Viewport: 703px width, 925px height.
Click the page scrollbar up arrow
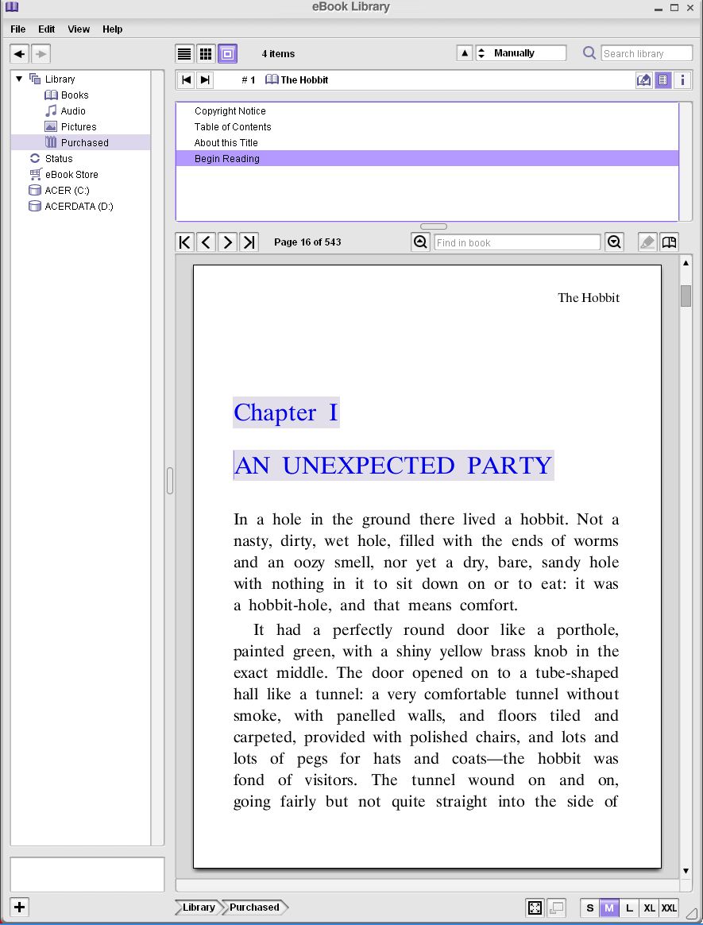tap(686, 263)
